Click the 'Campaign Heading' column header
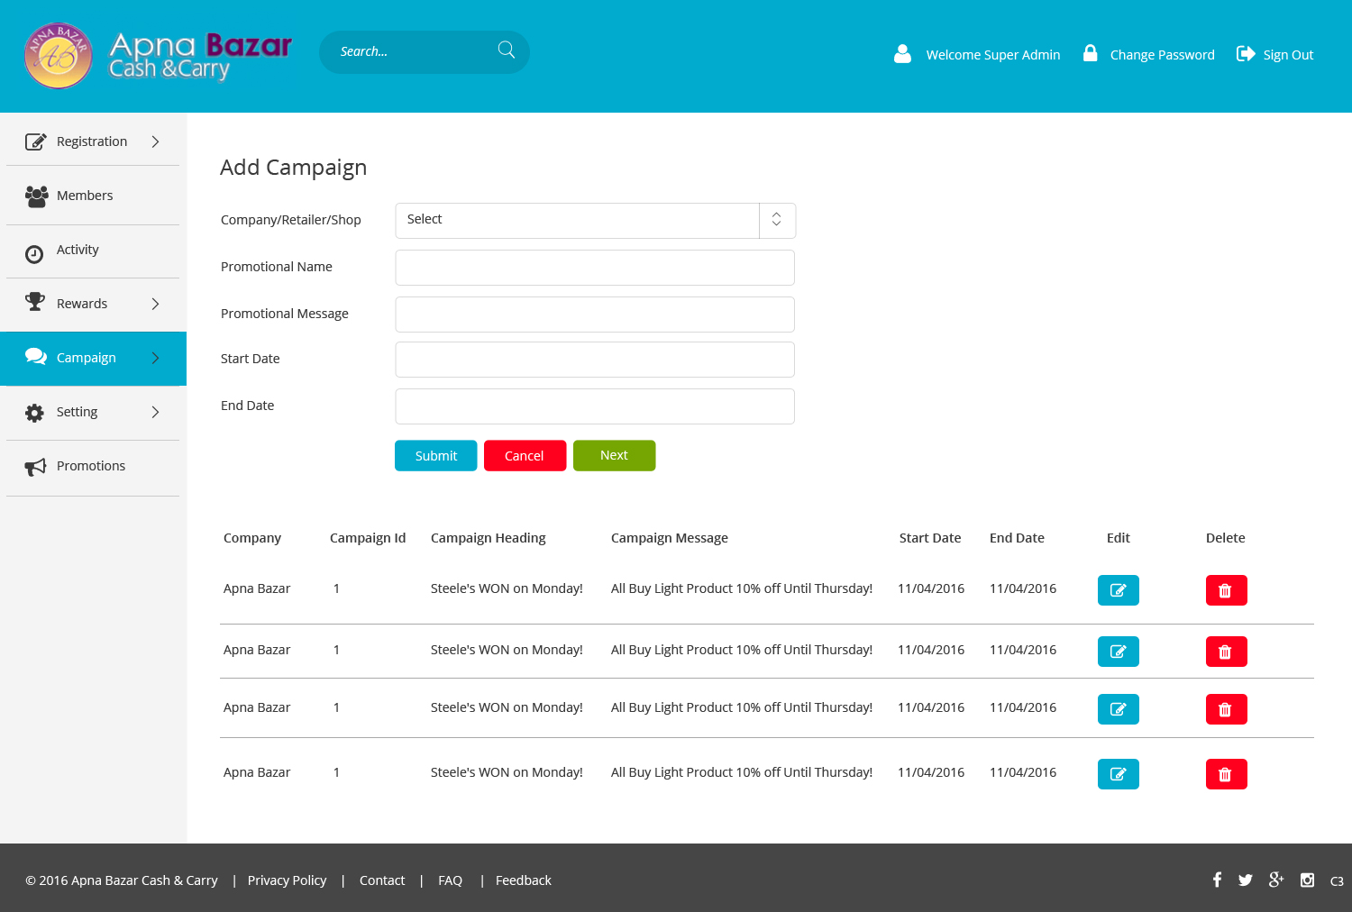 (489, 538)
